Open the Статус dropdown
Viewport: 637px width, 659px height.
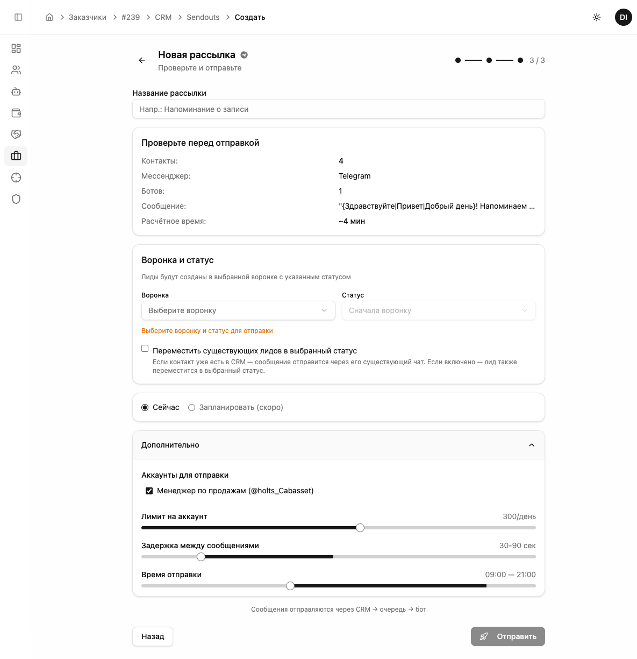(439, 310)
